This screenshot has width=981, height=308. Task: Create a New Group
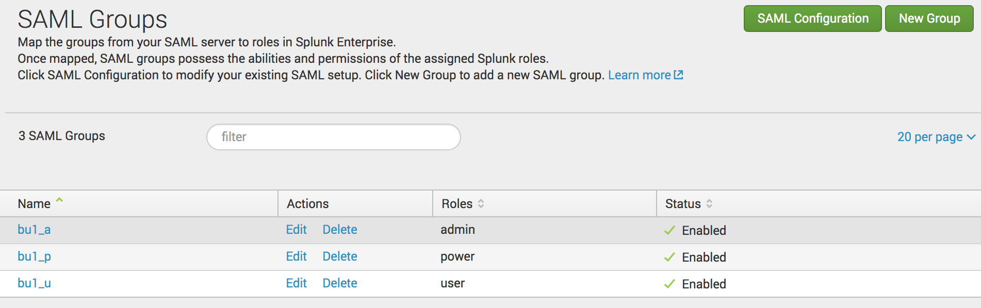pos(929,19)
